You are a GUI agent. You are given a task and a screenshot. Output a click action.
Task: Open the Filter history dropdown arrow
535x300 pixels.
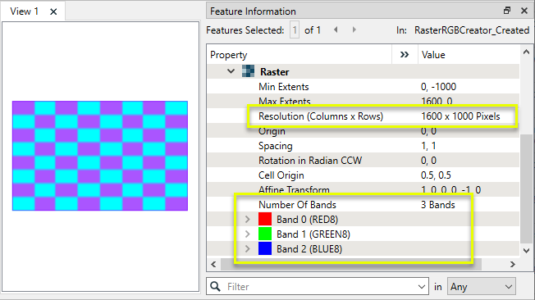(422, 287)
